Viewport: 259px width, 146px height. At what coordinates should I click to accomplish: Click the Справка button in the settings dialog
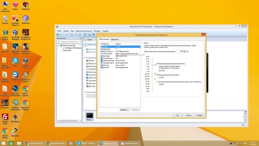(x=200, y=115)
